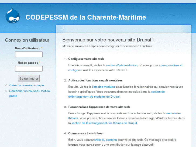Click the Merci de suivre ces étapes text
The image size is (196, 147).
pos(108,46)
